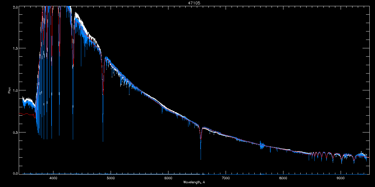Click the 6000 wavelength tick label
This screenshot has height=187, width=375.
[x=168, y=178]
